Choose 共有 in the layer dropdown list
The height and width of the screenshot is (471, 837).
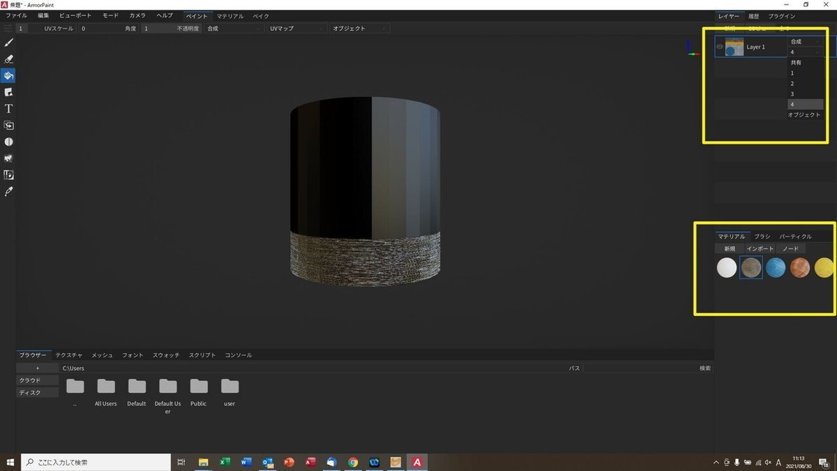796,63
